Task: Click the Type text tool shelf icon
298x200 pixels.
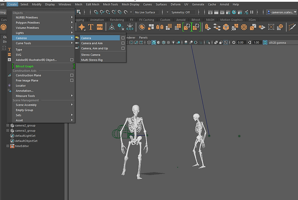Action: tap(90, 27)
